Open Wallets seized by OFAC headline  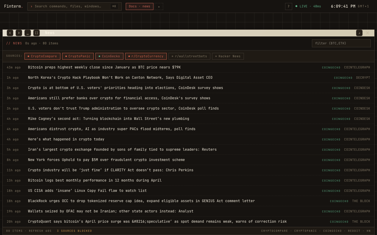111,211
